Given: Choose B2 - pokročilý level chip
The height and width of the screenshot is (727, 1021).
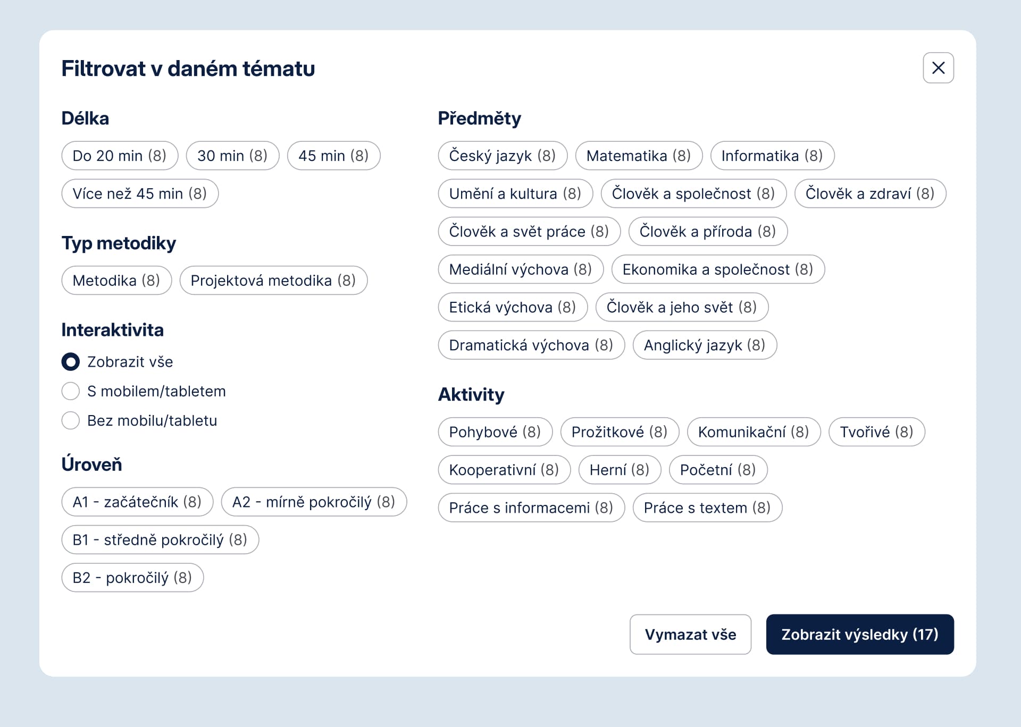Looking at the screenshot, I should pos(132,578).
